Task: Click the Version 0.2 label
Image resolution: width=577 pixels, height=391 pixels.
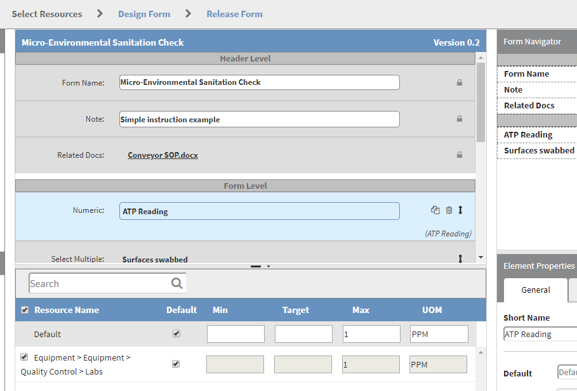Action: [456, 42]
